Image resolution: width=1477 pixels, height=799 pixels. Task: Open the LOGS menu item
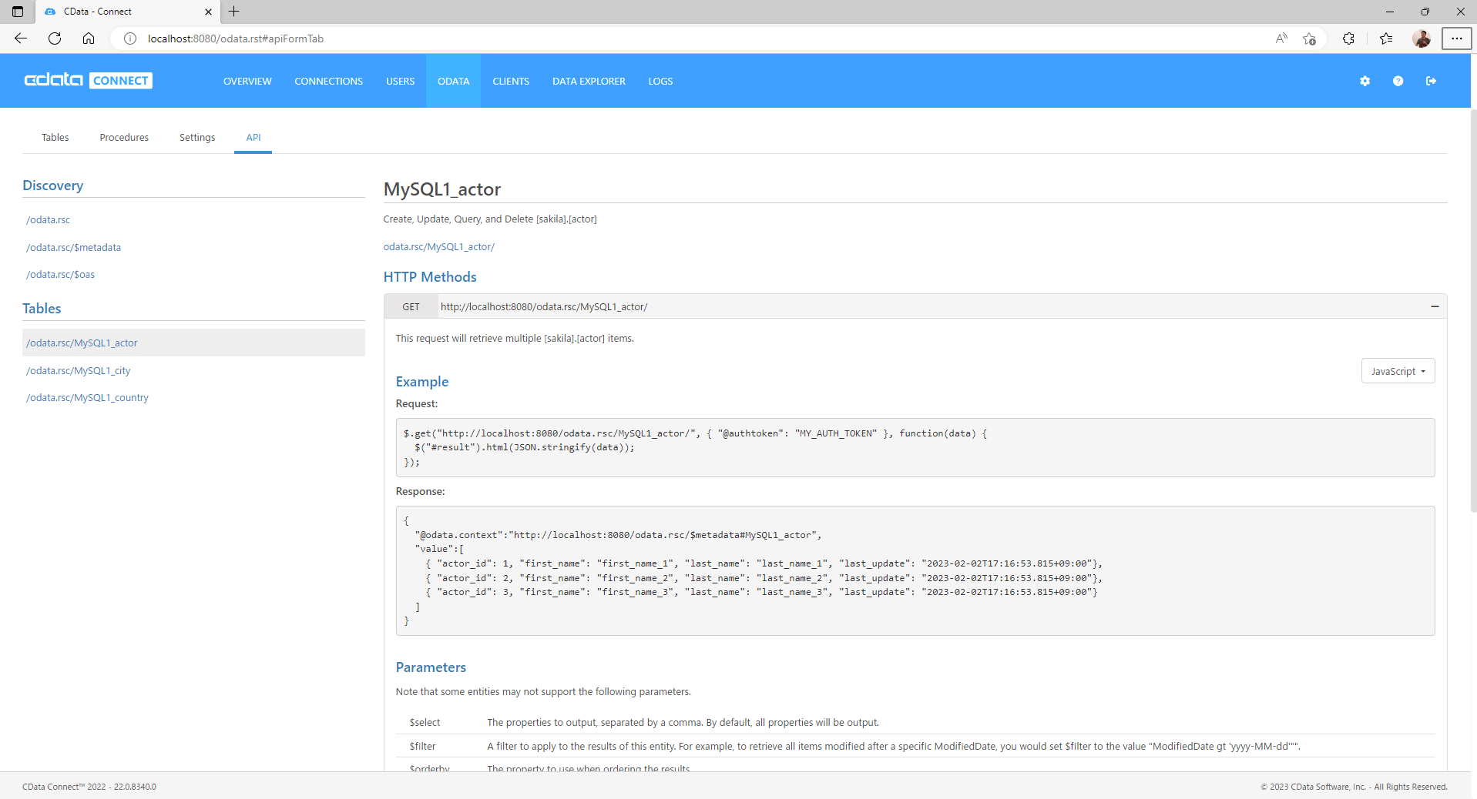(x=660, y=81)
